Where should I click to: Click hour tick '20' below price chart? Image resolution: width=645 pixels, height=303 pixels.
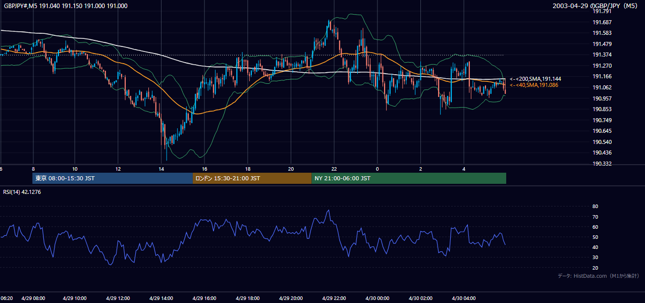[x=291, y=169]
